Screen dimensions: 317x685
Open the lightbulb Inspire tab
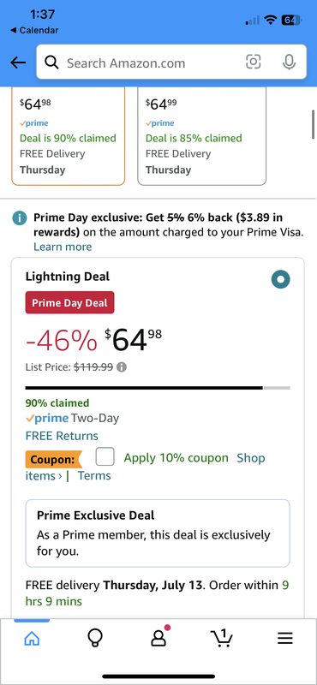point(95,639)
